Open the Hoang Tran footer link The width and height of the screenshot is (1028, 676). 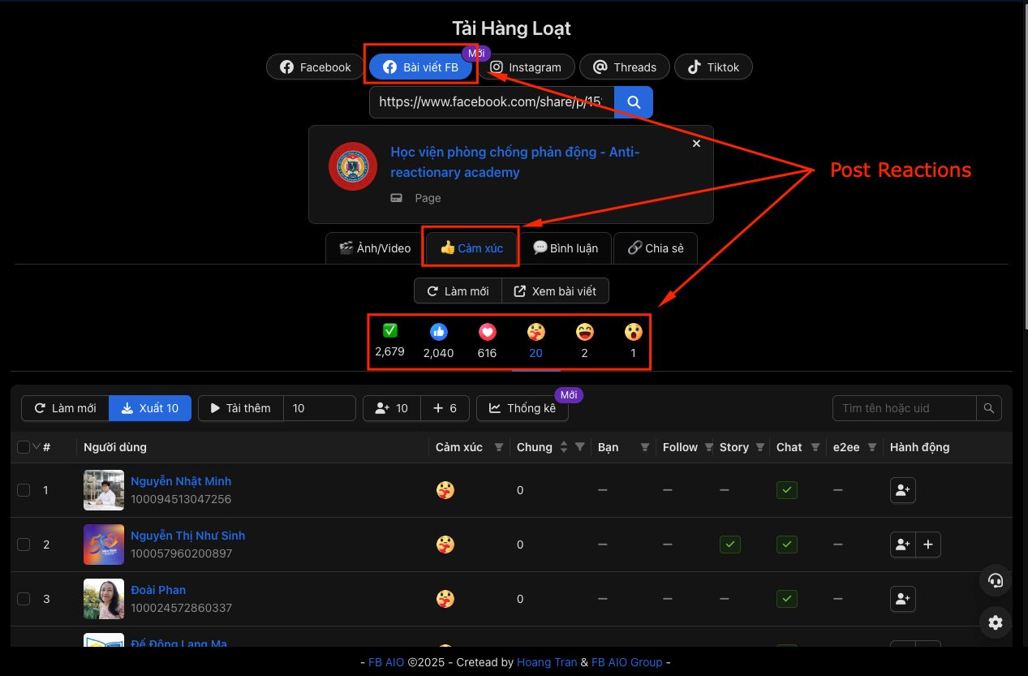click(x=547, y=662)
